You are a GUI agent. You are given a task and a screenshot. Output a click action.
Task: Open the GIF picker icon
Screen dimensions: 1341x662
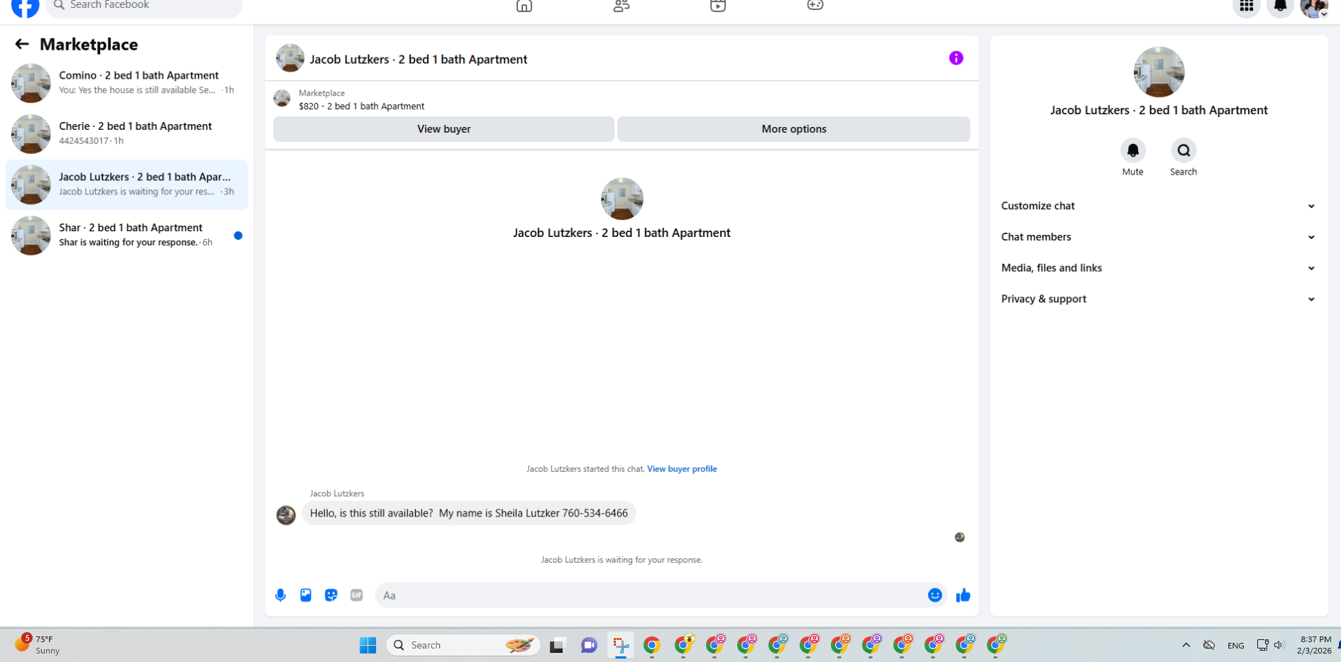click(356, 595)
